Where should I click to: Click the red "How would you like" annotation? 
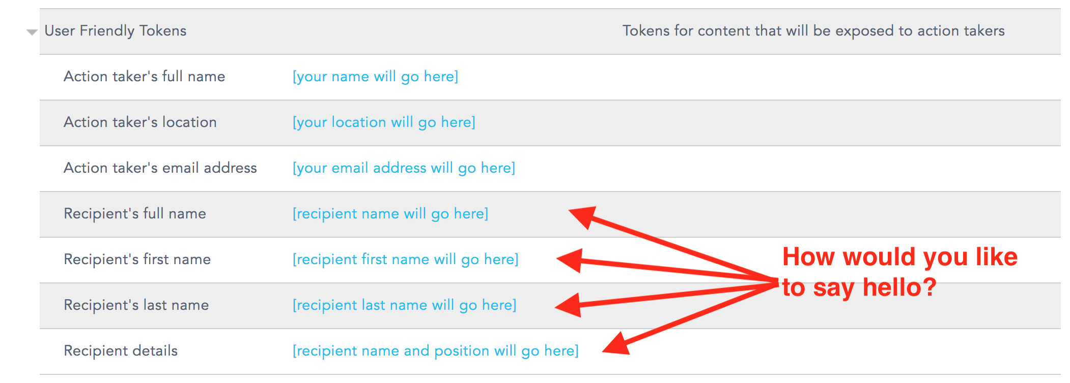pyautogui.click(x=900, y=257)
